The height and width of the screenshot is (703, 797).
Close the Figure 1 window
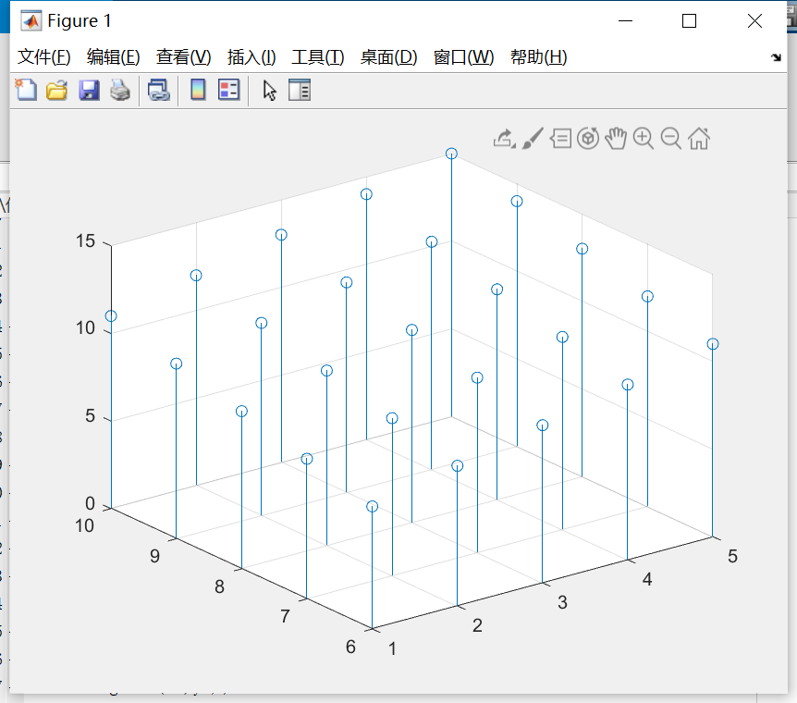[754, 21]
